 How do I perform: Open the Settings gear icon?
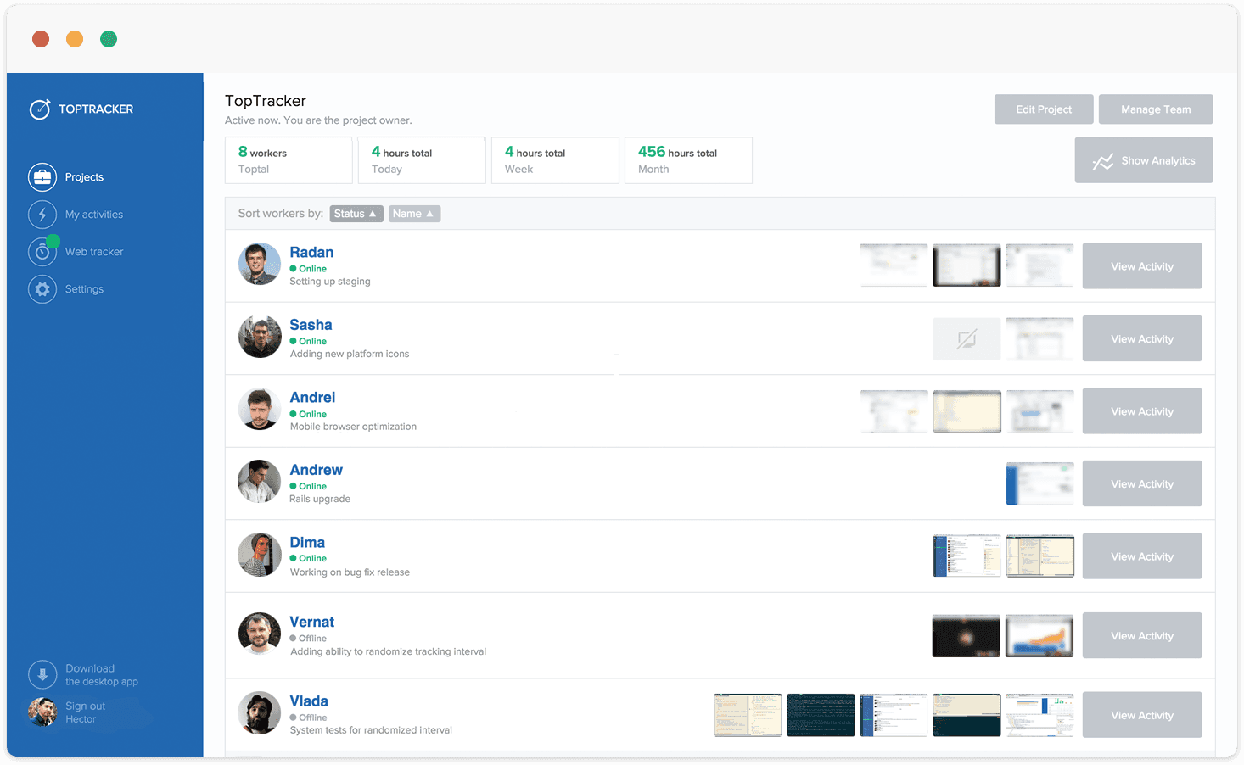pos(42,288)
